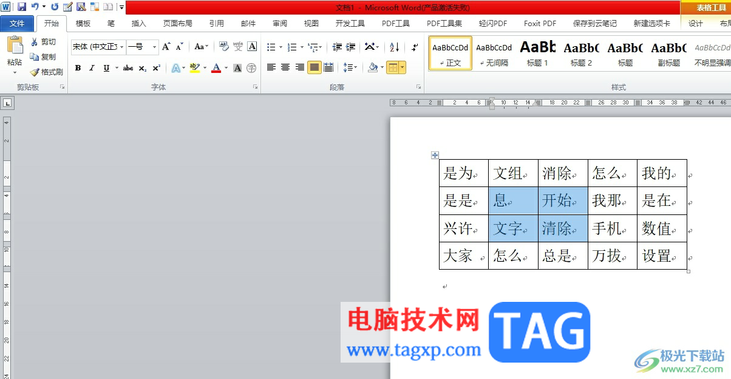Switch to the 引用 References tab
The image size is (731, 379).
point(216,24)
